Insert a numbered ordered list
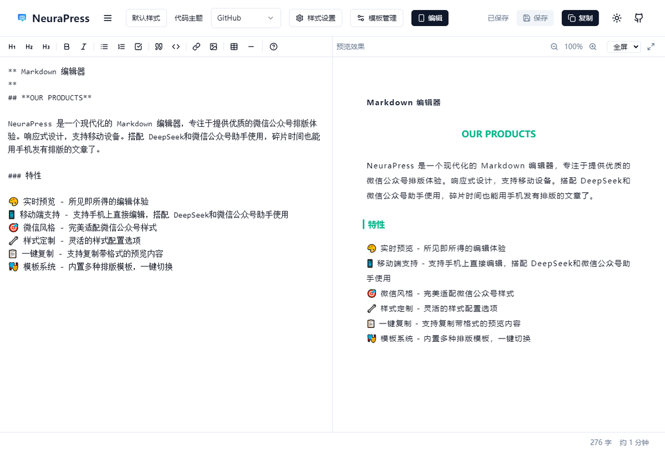665x452 pixels. (x=121, y=47)
